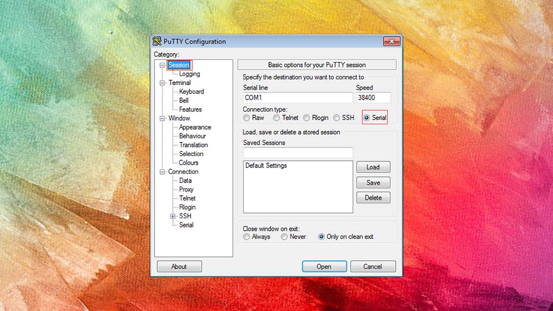Focus the Saved Sessions name field
Image resolution: width=553 pixels, height=311 pixels.
pyautogui.click(x=298, y=153)
